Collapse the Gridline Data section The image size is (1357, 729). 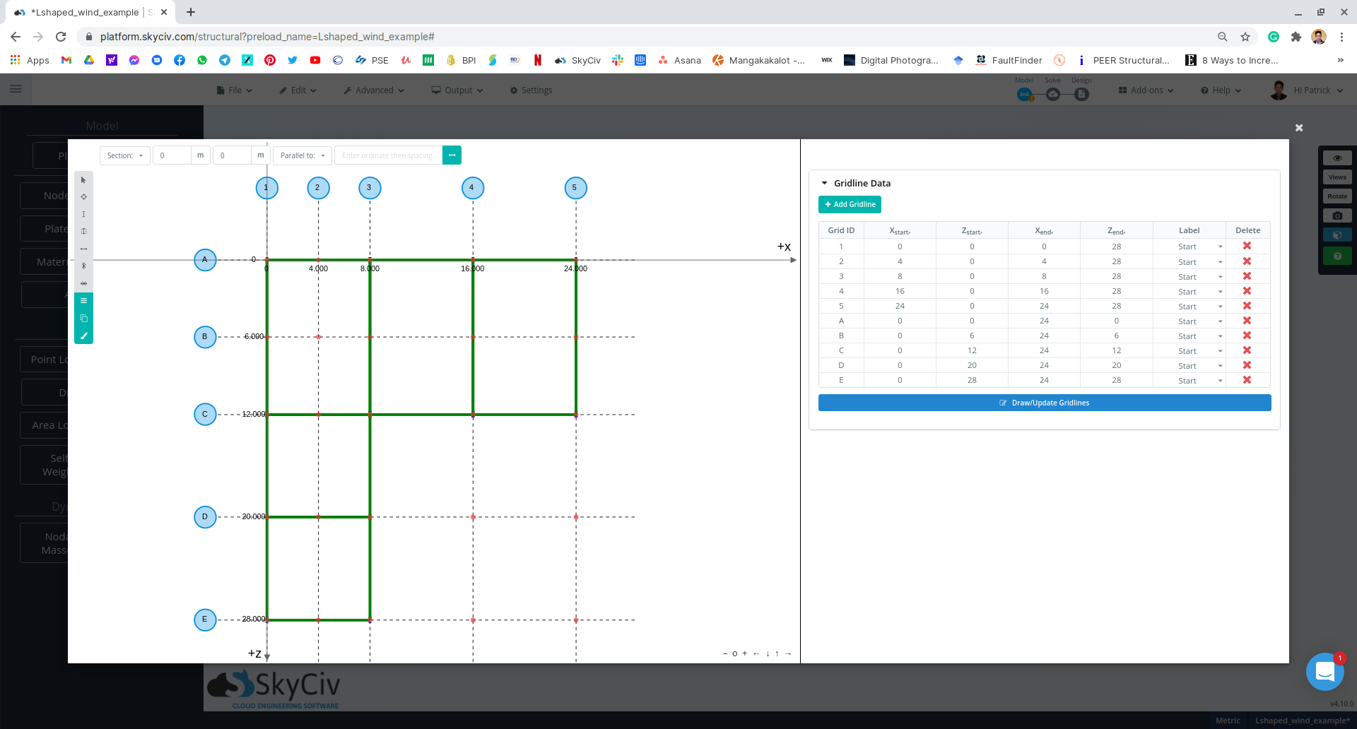(x=824, y=183)
